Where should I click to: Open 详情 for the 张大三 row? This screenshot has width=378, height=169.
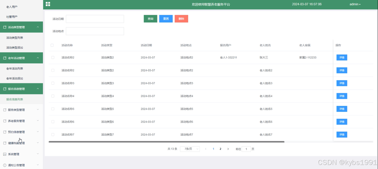342,57
